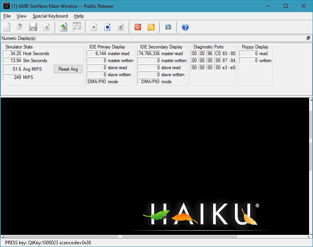The image size is (313, 247).
Task: Open the View menu
Action: [x=21, y=16]
